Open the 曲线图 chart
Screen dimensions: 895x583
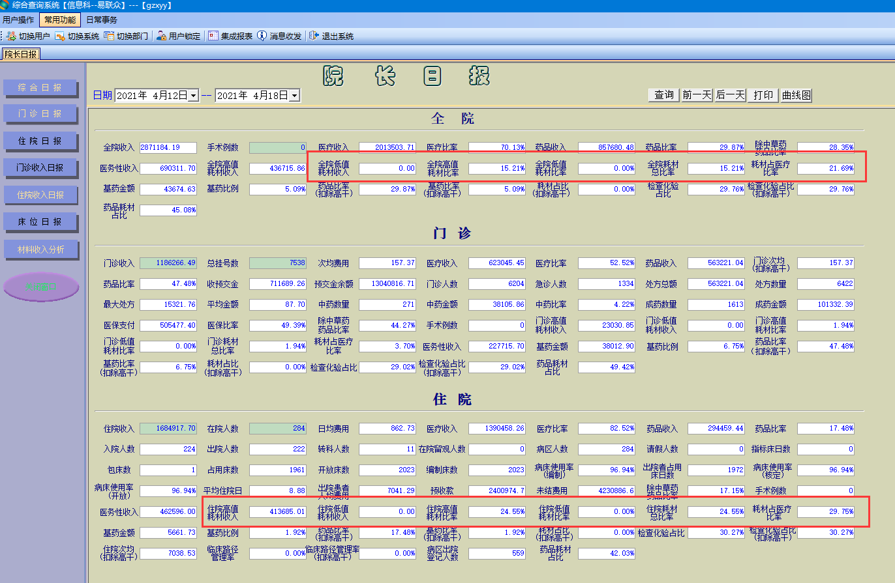pos(796,95)
